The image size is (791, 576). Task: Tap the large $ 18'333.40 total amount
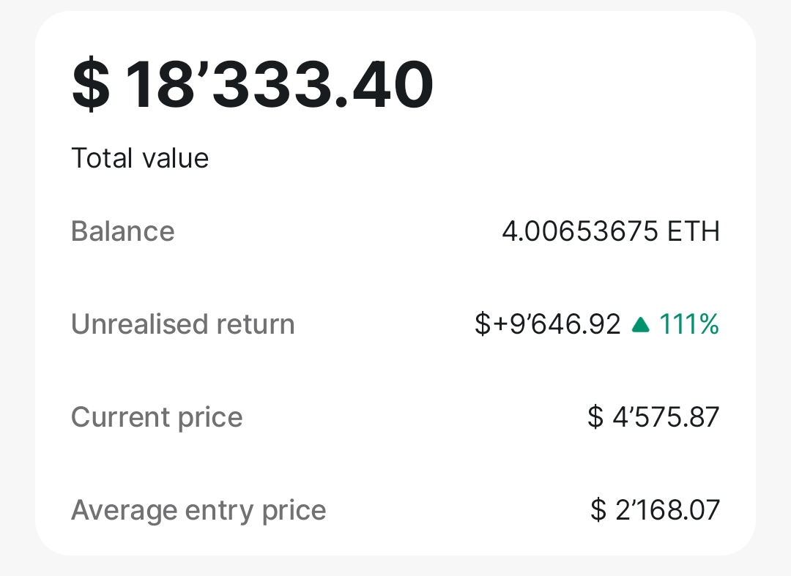tap(253, 85)
